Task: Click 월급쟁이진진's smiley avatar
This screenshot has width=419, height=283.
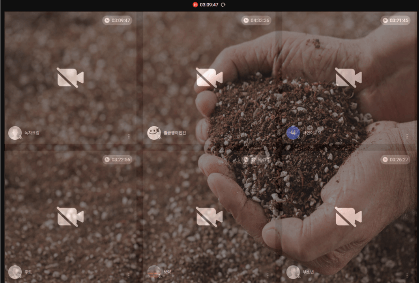Action: [x=154, y=133]
